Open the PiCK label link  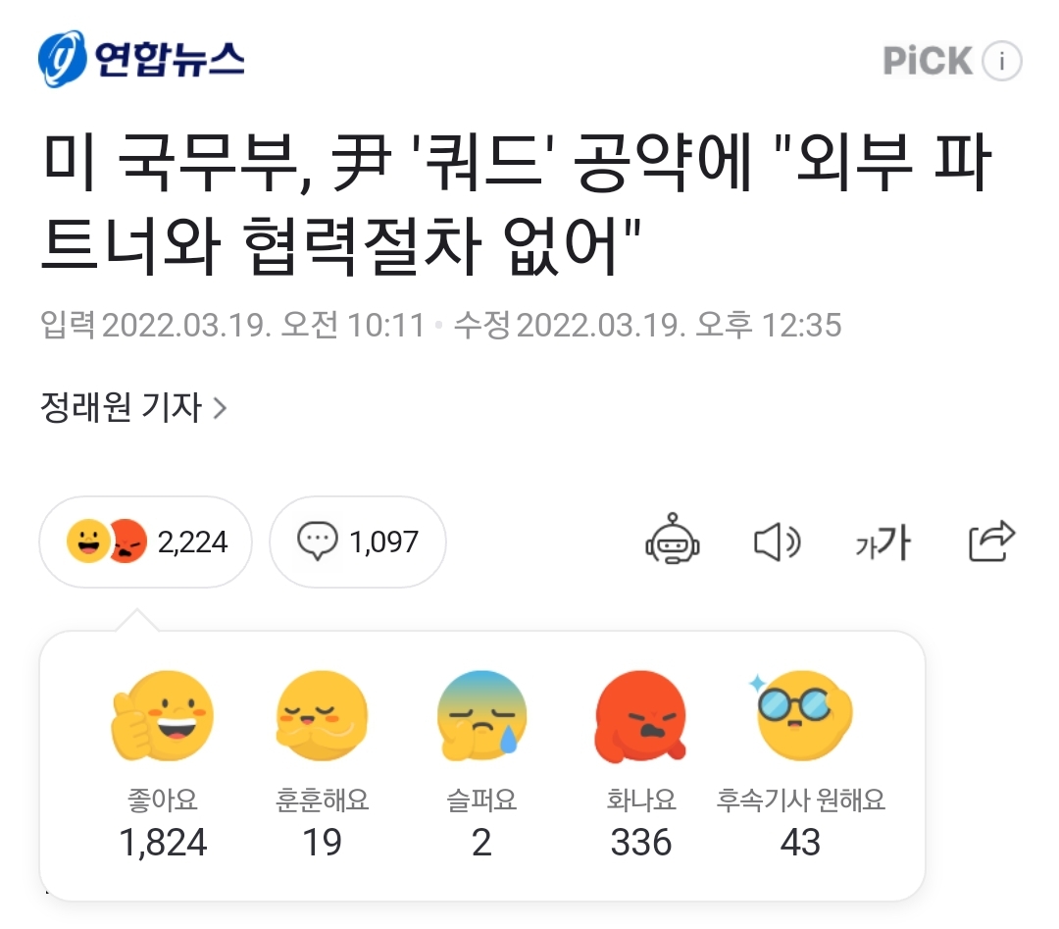point(928,62)
